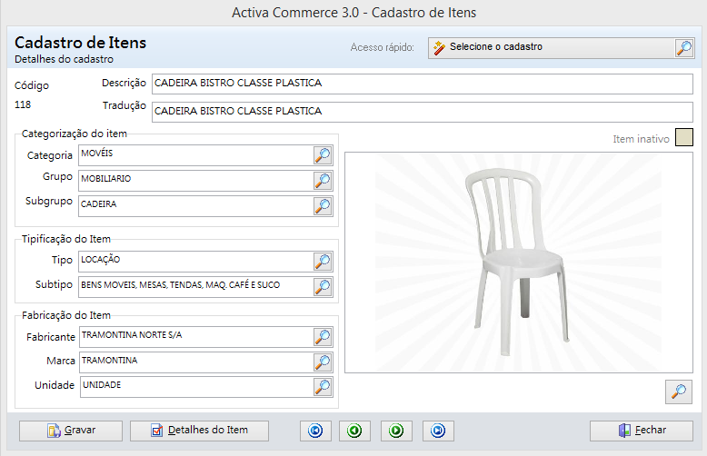
Task: Jump to the last record
Action: pyautogui.click(x=437, y=431)
